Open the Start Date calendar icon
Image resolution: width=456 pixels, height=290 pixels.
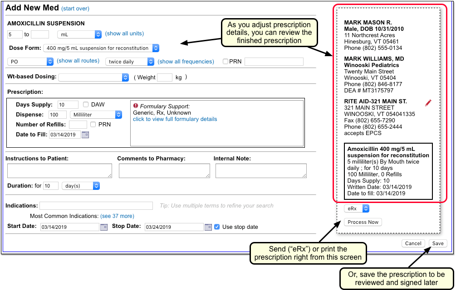[104, 227]
